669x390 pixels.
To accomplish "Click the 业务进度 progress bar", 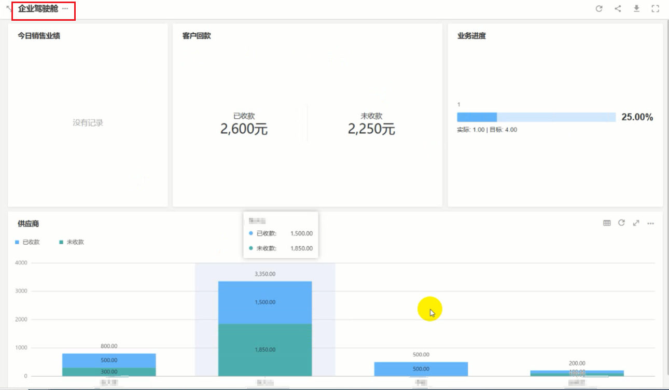I will (x=536, y=117).
